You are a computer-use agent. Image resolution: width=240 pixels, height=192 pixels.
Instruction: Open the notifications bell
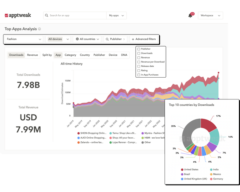(190, 16)
